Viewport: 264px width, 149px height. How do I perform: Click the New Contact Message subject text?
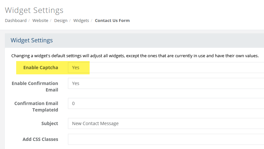(x=95, y=123)
